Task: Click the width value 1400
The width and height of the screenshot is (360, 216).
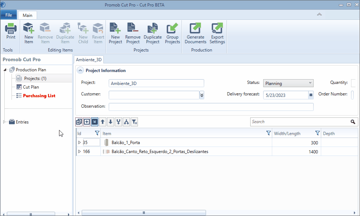Action: tap(313, 152)
